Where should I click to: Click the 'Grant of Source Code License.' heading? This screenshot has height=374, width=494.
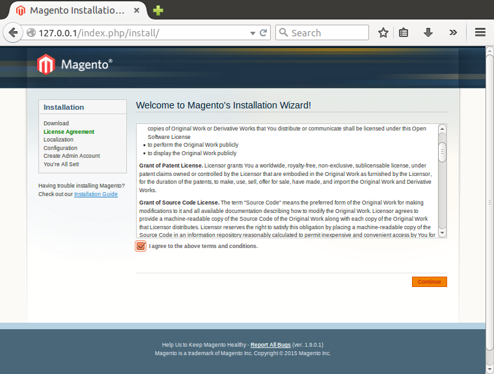click(179, 203)
